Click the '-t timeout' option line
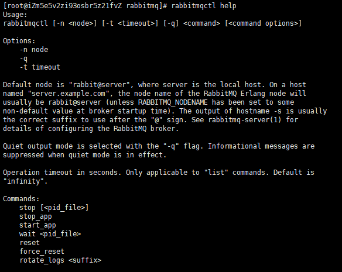The height and width of the screenshot is (272, 342). [x=40, y=67]
